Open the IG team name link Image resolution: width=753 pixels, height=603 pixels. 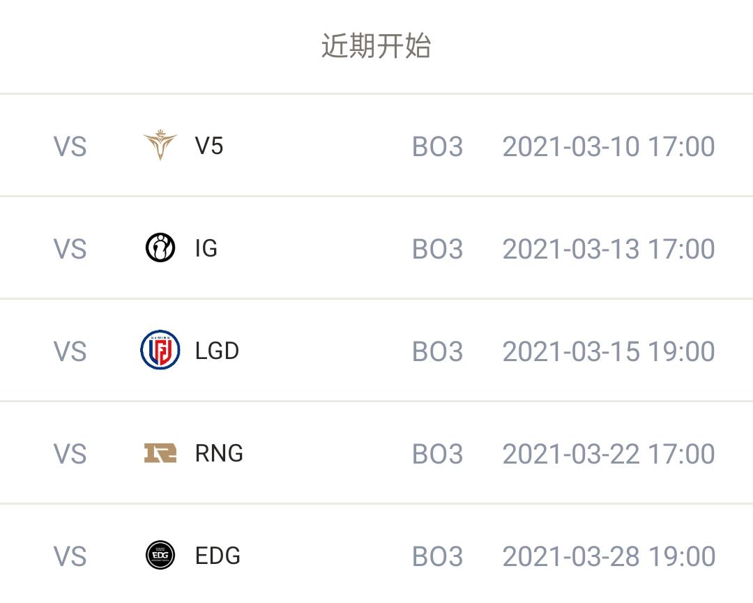pos(206,248)
